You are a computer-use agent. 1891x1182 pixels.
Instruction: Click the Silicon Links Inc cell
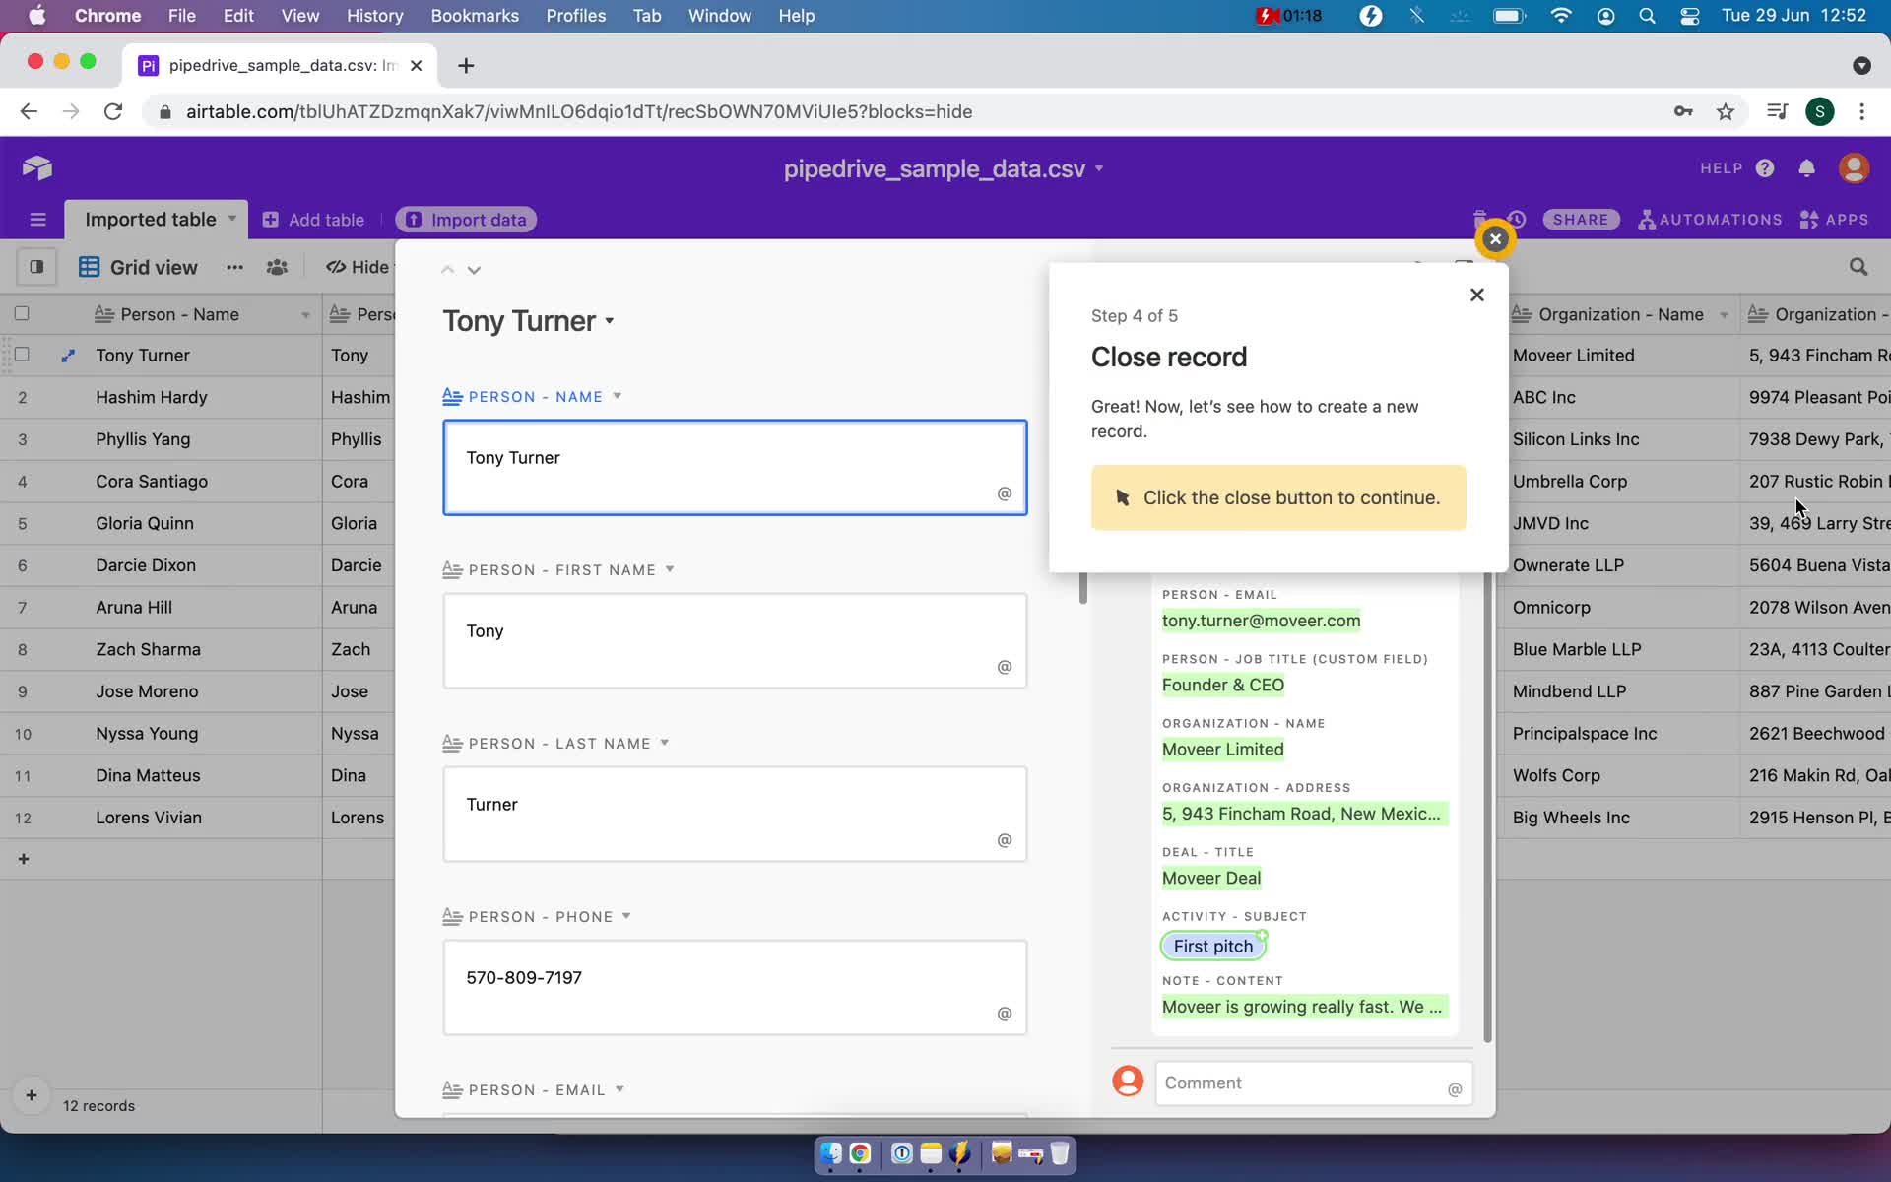(x=1622, y=439)
